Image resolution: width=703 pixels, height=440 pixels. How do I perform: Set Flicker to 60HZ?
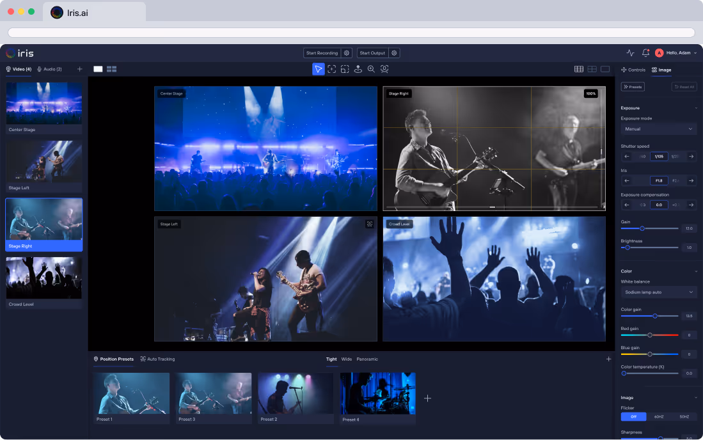(659, 417)
